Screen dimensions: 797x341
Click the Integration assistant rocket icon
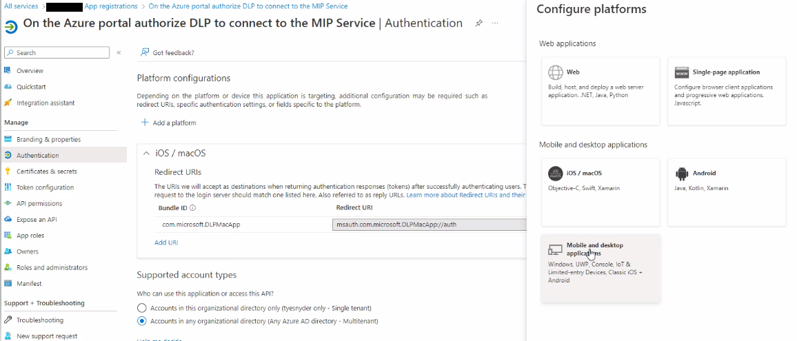click(x=8, y=103)
